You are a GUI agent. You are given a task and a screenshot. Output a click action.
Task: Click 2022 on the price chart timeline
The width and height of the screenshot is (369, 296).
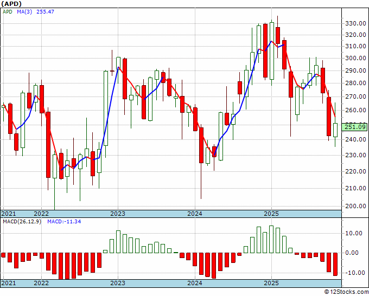coord(41,214)
